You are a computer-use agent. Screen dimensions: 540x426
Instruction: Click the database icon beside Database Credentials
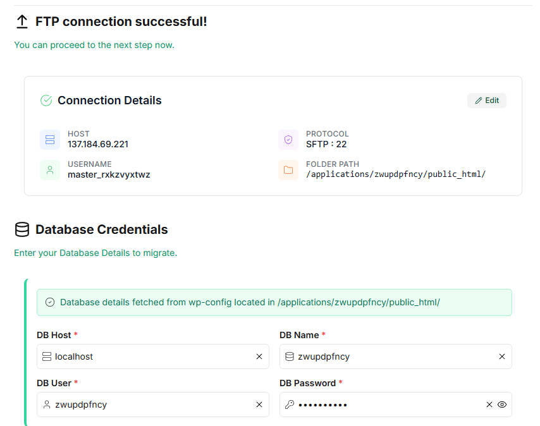tap(21, 229)
